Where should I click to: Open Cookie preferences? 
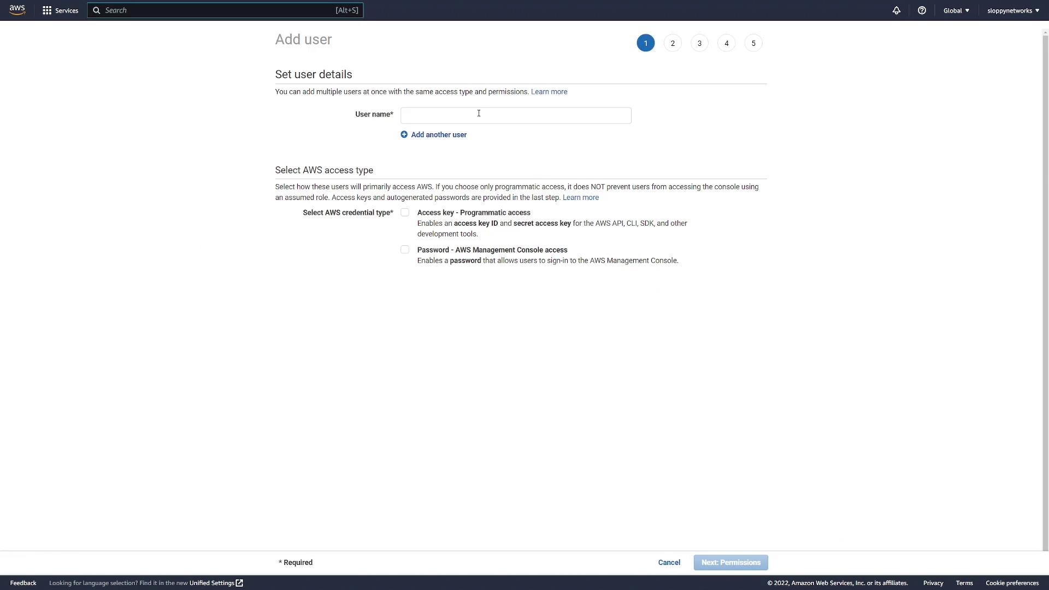[1012, 583]
